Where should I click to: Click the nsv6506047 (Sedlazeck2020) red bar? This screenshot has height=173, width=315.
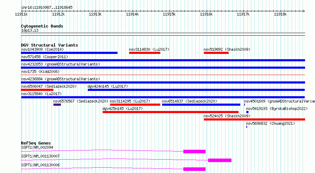point(37,90)
